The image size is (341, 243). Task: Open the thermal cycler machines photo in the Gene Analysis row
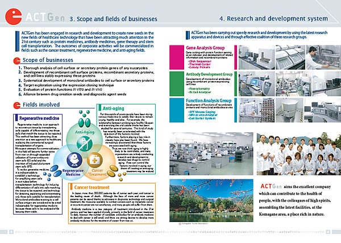pos(290,57)
